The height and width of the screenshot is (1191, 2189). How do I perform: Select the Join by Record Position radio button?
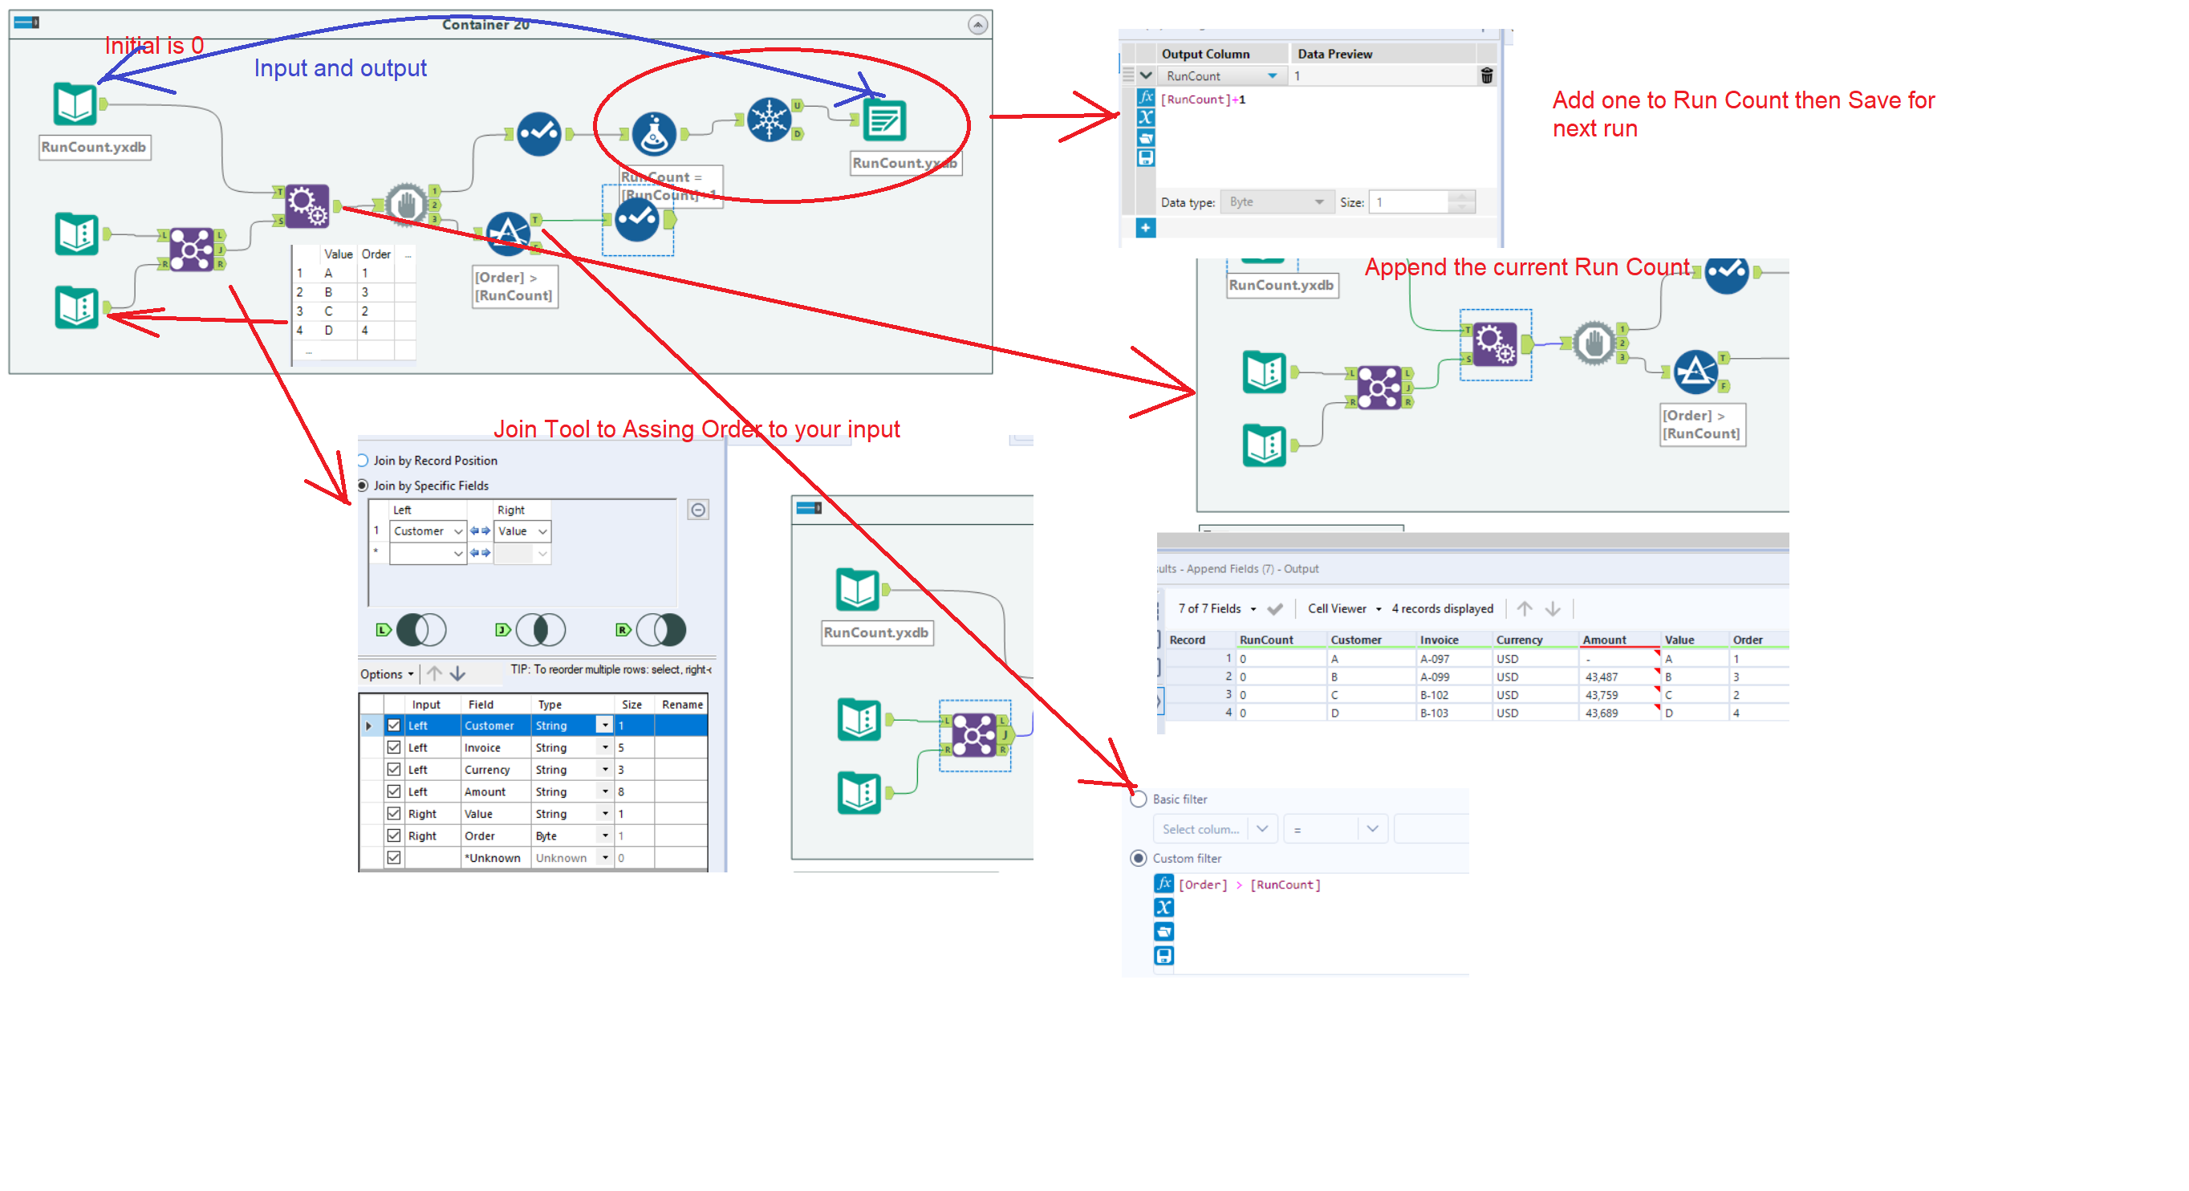(363, 460)
